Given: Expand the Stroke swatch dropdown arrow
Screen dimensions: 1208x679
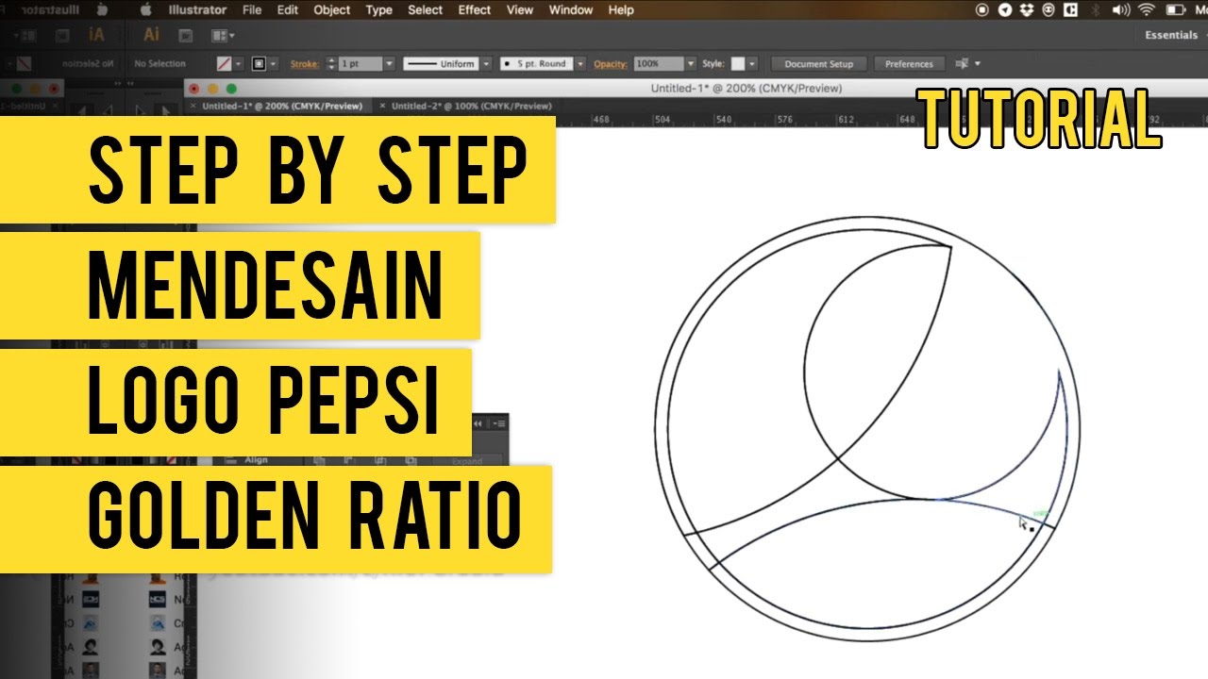Looking at the screenshot, I should pyautogui.click(x=274, y=64).
